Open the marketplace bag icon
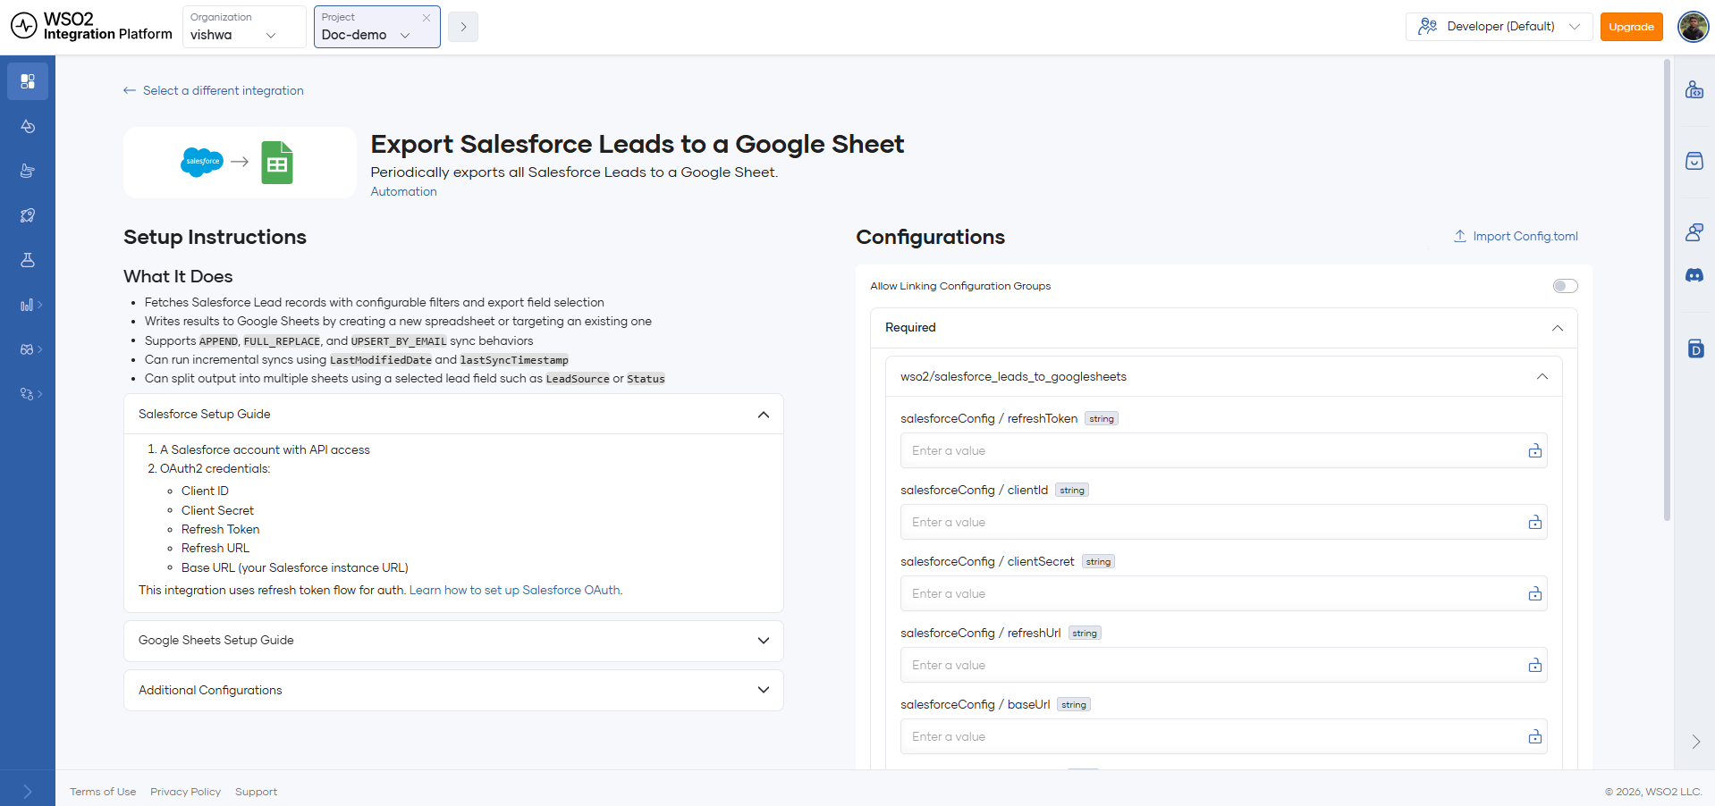The width and height of the screenshot is (1715, 806). click(x=1694, y=161)
